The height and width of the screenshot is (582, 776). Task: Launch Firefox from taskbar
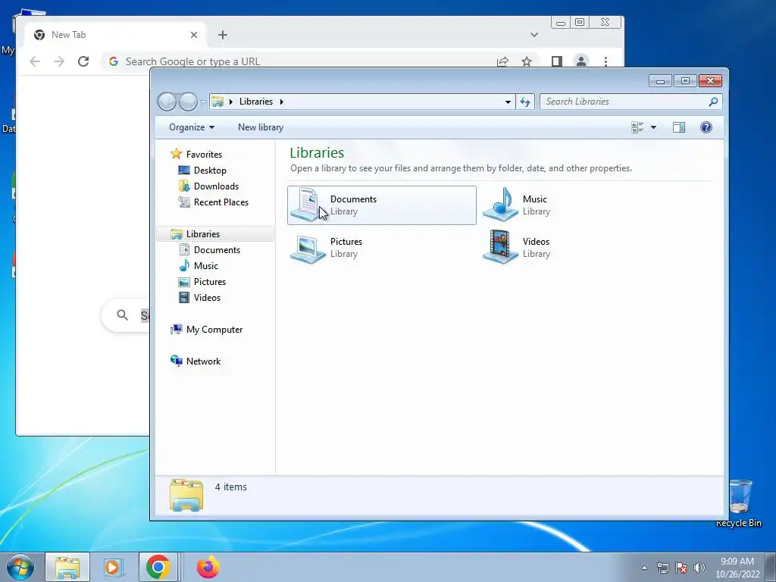click(x=208, y=567)
